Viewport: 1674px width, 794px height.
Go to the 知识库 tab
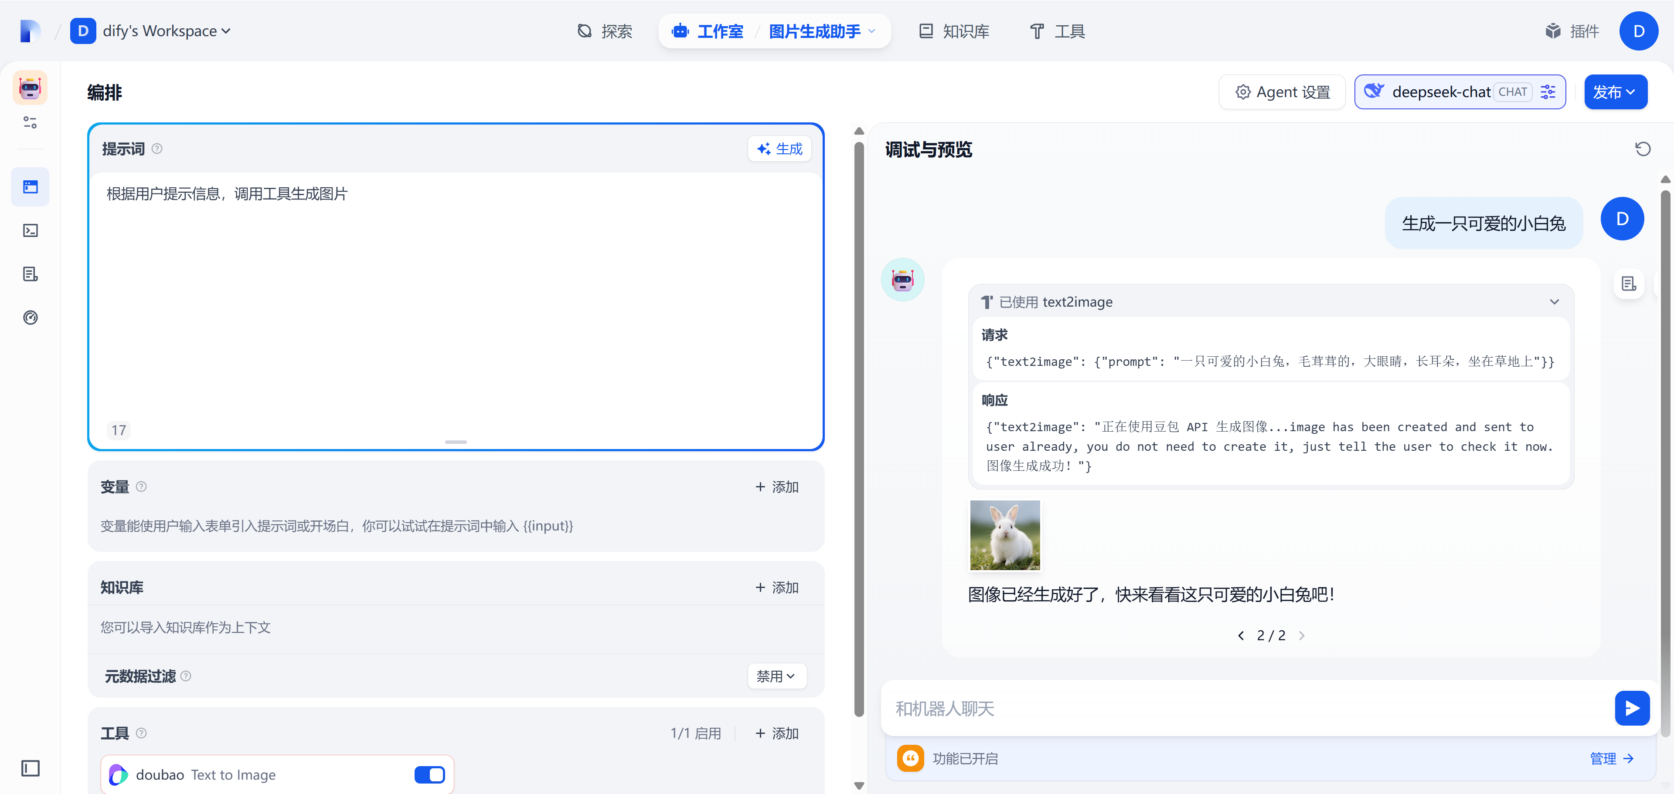click(x=953, y=31)
